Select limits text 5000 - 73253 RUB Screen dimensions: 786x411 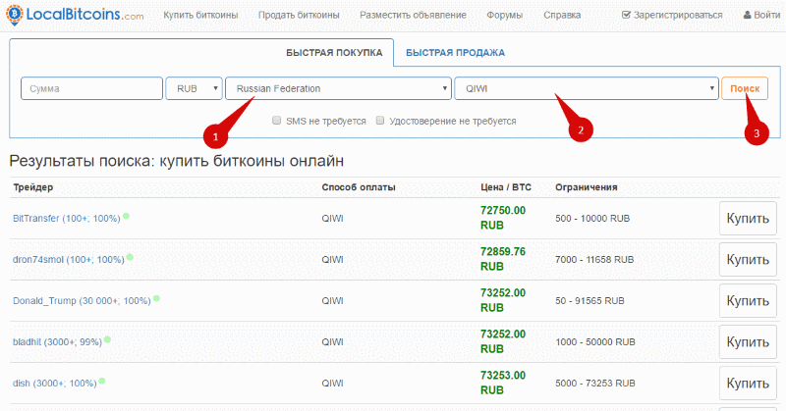595,383
